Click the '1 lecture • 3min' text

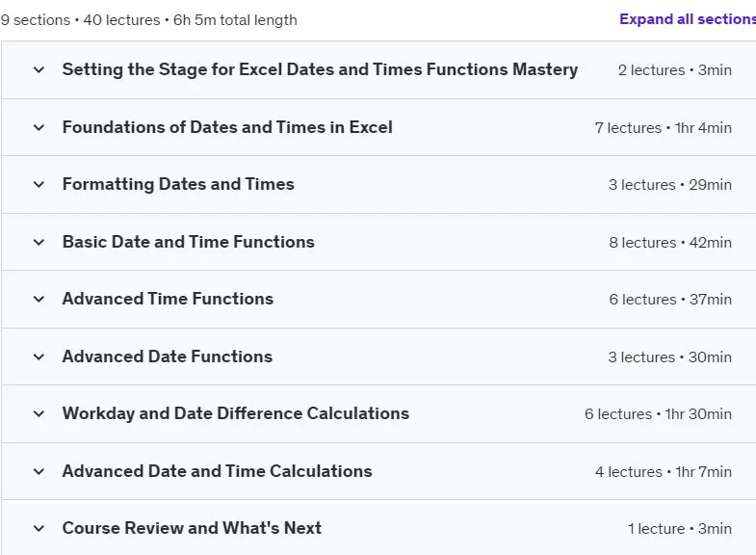click(680, 529)
